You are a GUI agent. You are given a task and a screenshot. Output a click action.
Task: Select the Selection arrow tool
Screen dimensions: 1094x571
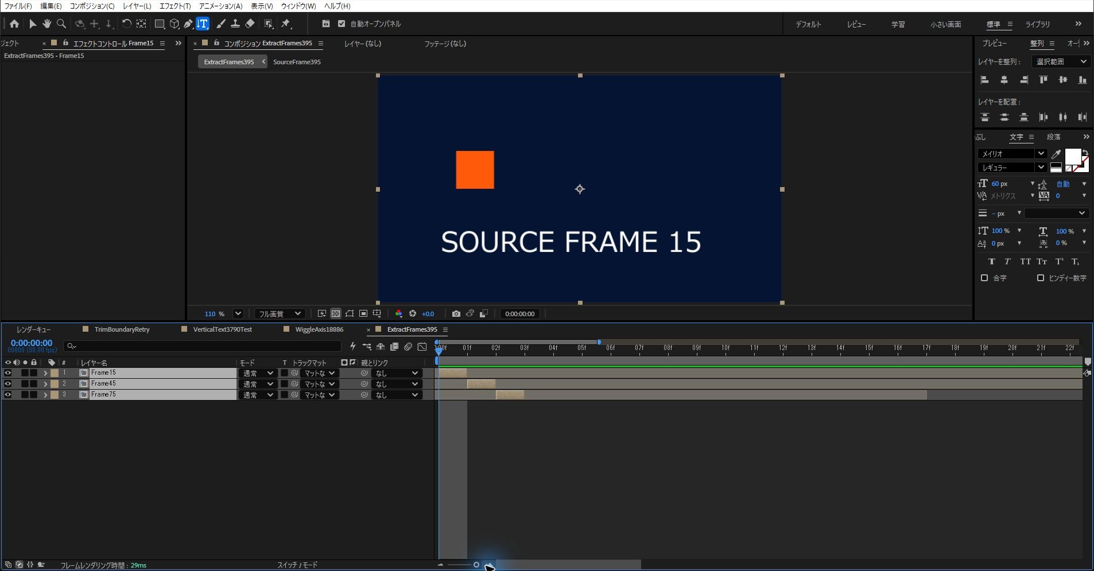tap(32, 24)
